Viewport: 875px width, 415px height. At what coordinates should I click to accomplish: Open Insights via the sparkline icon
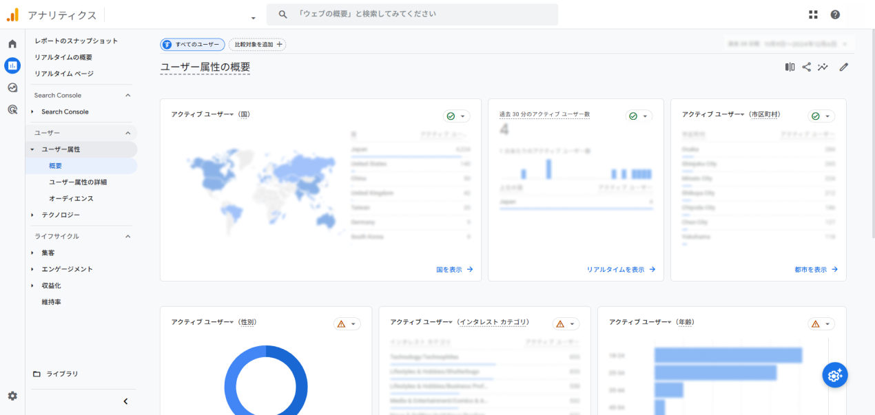pyautogui.click(x=823, y=67)
